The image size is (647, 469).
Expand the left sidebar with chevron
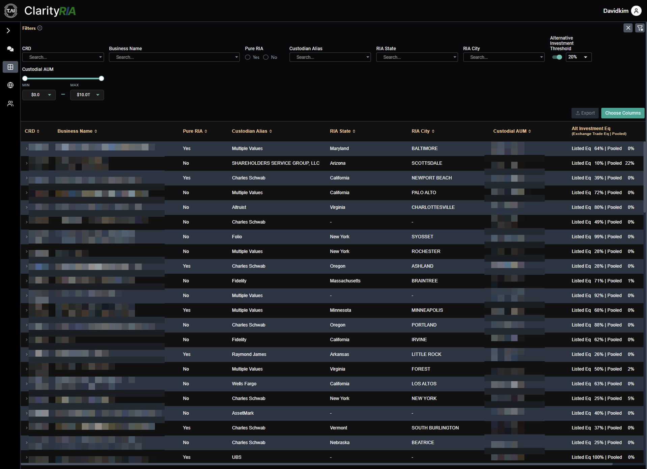coord(8,31)
